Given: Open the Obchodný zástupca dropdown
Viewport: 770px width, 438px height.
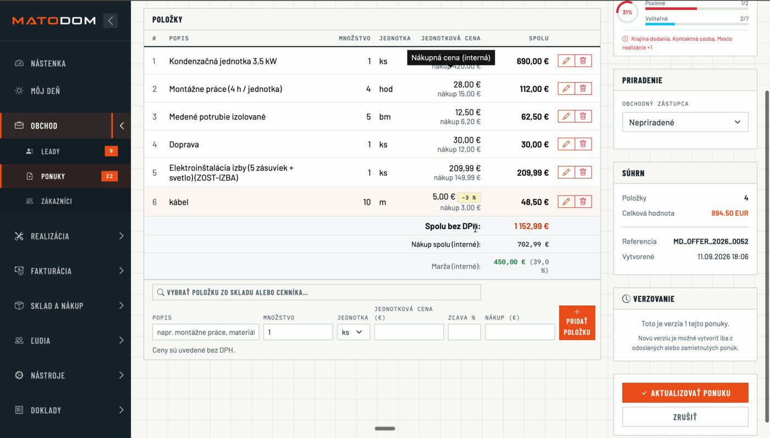Looking at the screenshot, I should pos(685,122).
